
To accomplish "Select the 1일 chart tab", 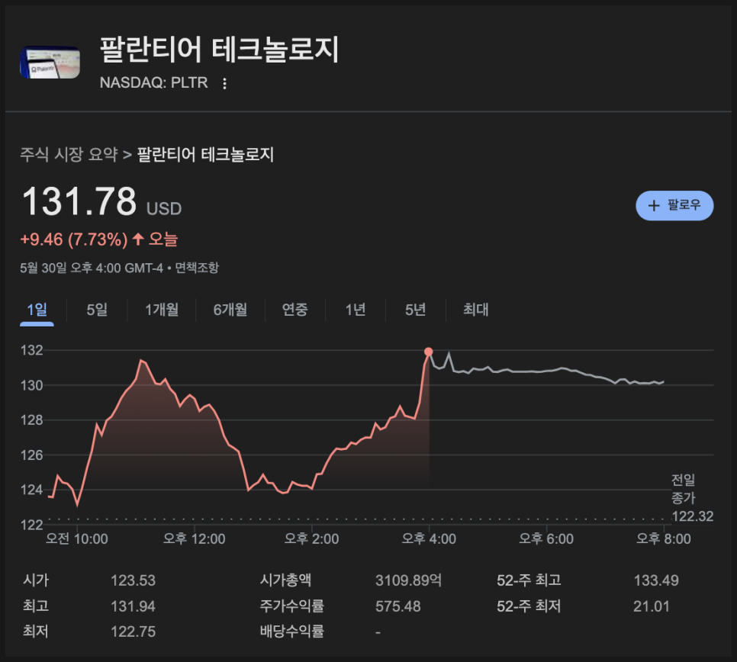I will coord(37,310).
